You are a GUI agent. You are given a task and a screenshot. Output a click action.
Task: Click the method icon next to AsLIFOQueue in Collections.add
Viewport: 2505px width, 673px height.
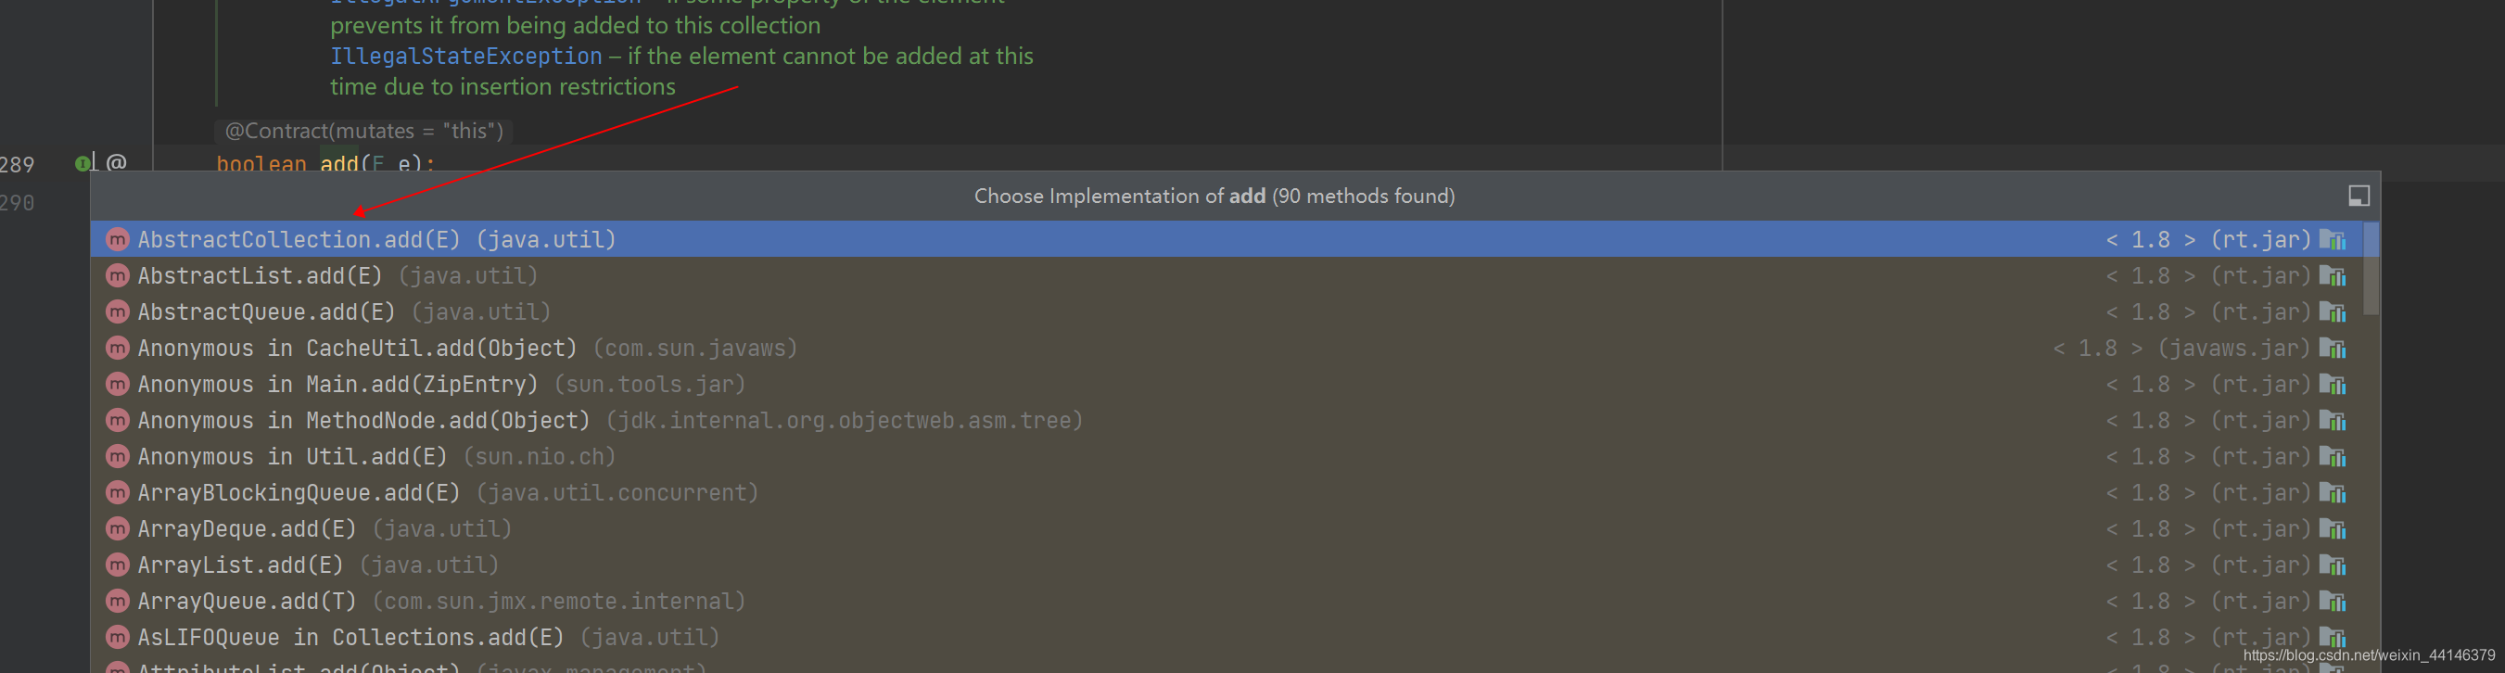[x=117, y=637]
